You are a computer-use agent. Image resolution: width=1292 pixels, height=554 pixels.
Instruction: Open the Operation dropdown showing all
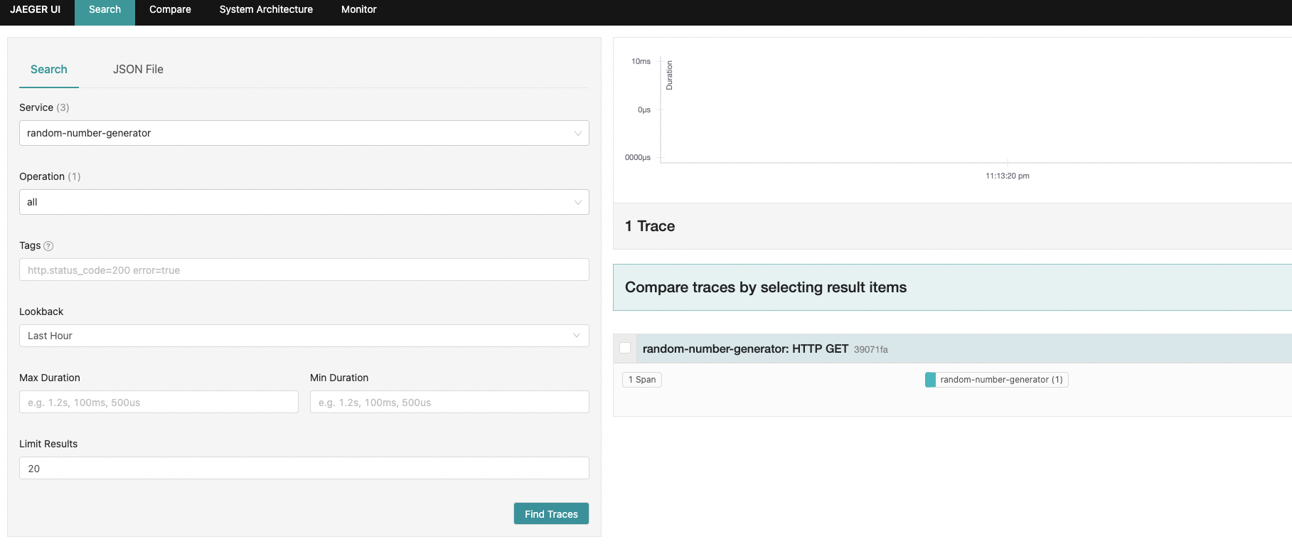(x=304, y=202)
